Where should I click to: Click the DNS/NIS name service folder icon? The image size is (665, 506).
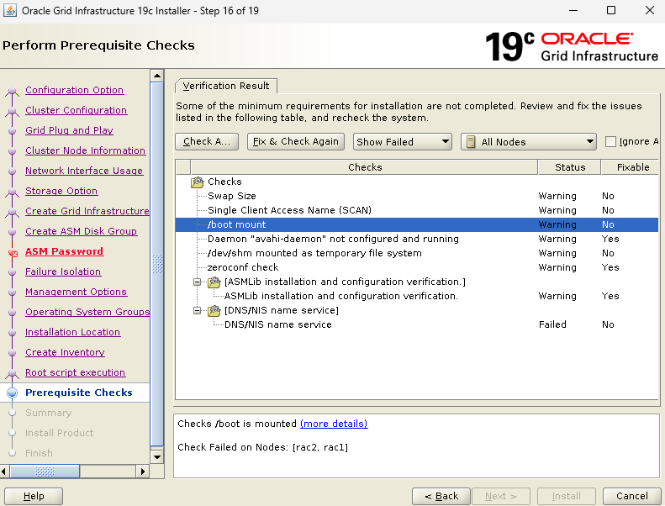214,310
